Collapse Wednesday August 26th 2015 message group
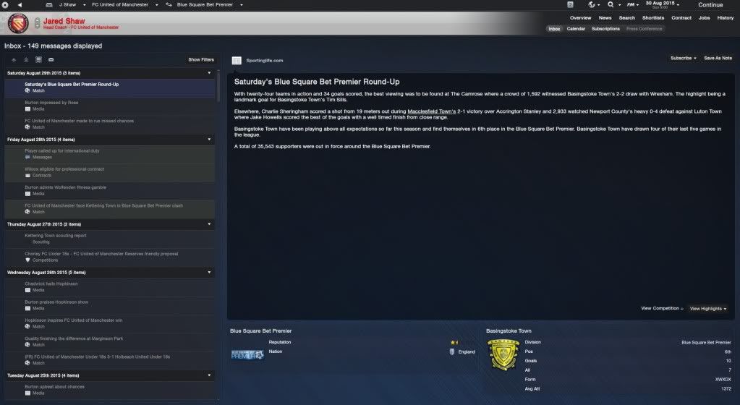The width and height of the screenshot is (740, 405). click(x=209, y=273)
